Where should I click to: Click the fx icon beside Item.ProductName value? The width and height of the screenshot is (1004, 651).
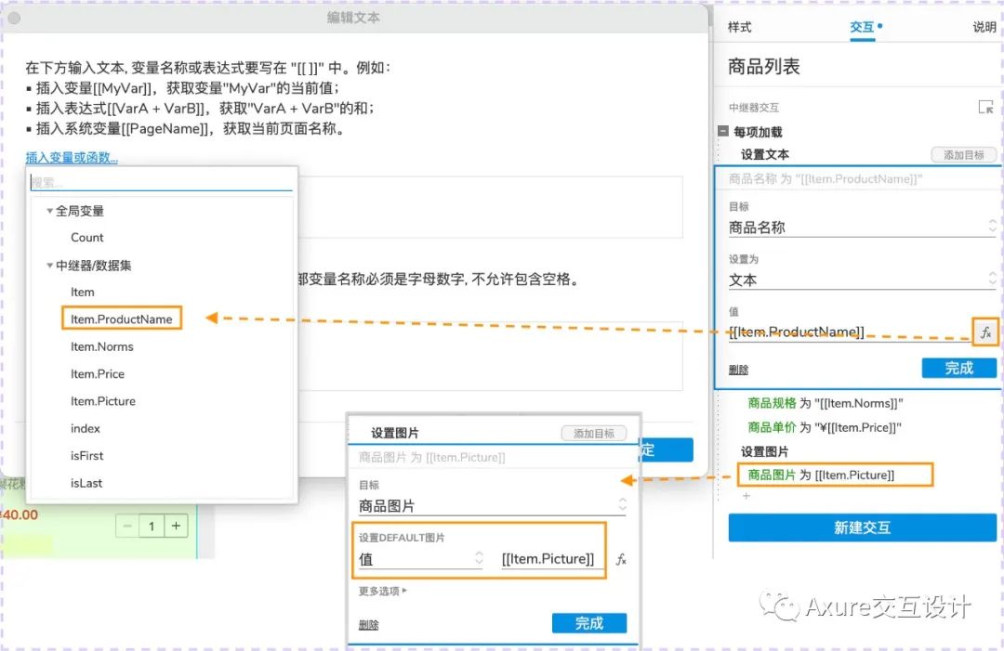click(985, 332)
